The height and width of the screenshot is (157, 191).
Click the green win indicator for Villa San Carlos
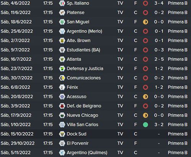pyautogui.click(x=146, y=125)
